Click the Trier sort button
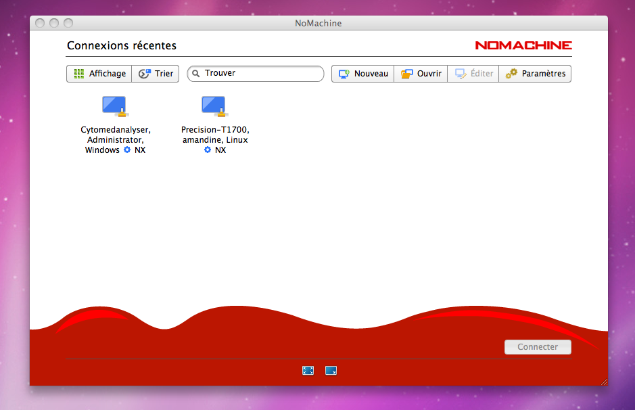Screen dimensions: 635x410 click(156, 74)
